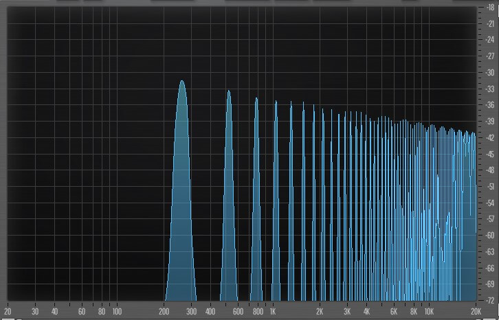This screenshot has height=320, width=499.
Task: Click the -42 dB level label
Action: click(489, 137)
